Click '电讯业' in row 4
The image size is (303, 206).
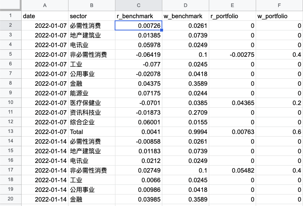pos(92,45)
